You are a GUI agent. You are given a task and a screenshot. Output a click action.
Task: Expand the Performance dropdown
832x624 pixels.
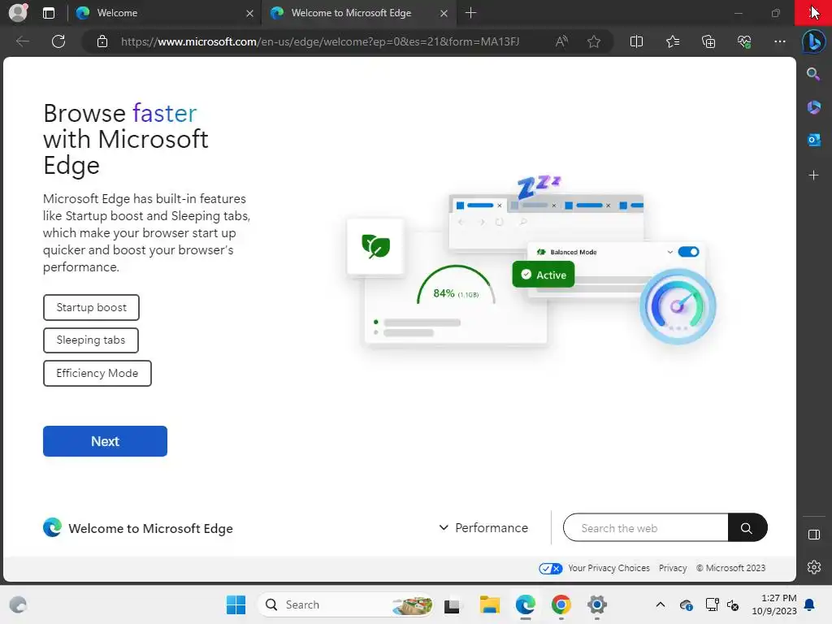(483, 528)
